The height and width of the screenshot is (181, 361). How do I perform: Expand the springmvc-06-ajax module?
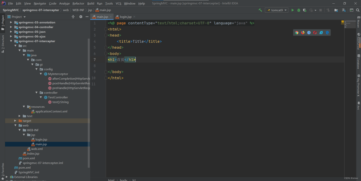[x=11, y=37]
